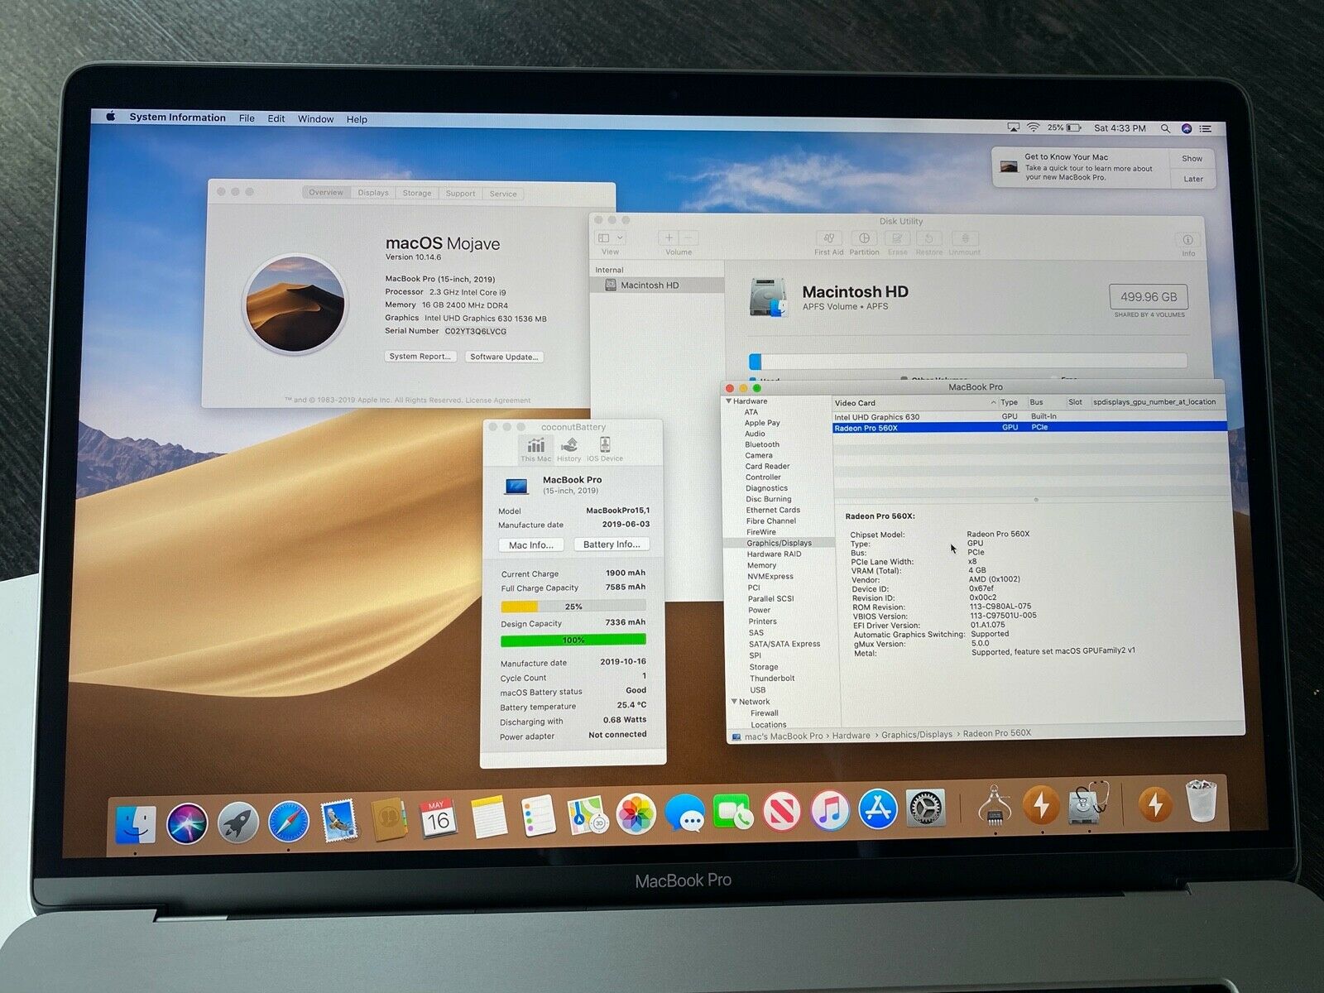Open System Preferences gear in Dock
Viewport: 1324px width, 993px height.
pyautogui.click(x=926, y=808)
